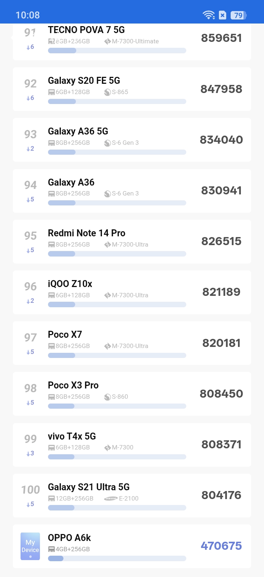
Task: Tap the score bar for Galaxy A36
Action: (117, 203)
